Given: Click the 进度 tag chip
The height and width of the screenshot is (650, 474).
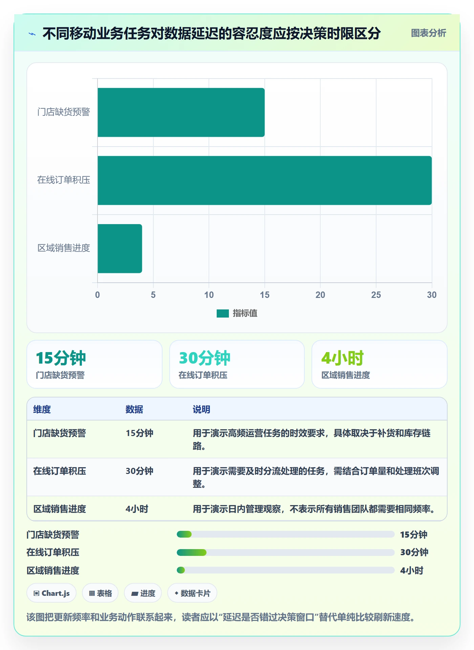Looking at the screenshot, I should 143,593.
